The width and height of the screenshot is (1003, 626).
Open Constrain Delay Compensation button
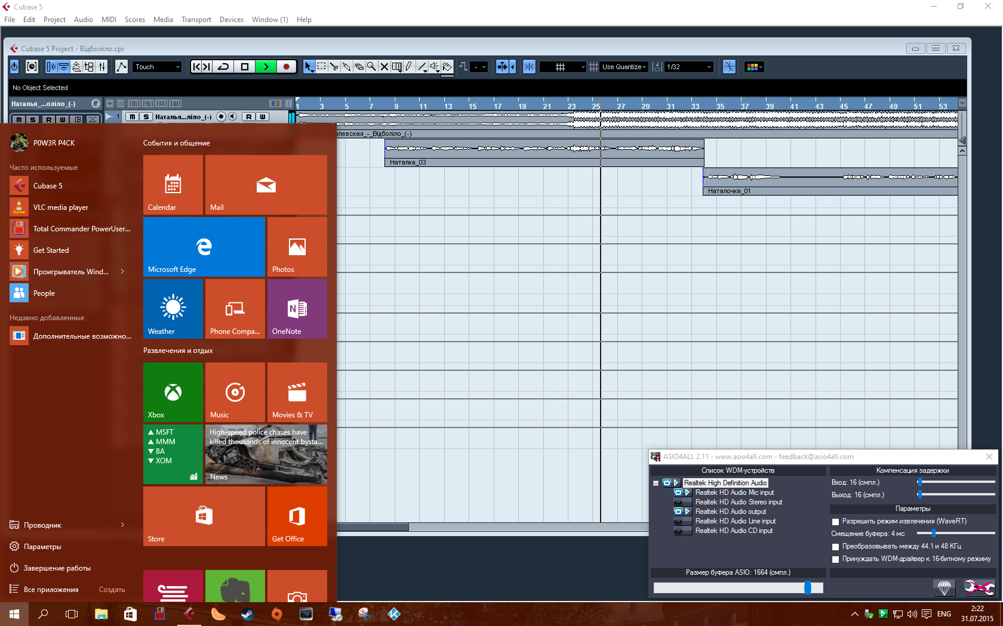click(32, 67)
